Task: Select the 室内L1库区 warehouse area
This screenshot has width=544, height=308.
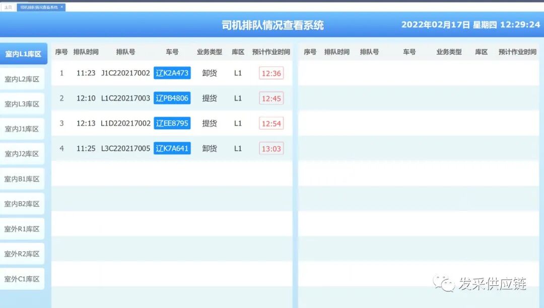Action: [x=23, y=53]
